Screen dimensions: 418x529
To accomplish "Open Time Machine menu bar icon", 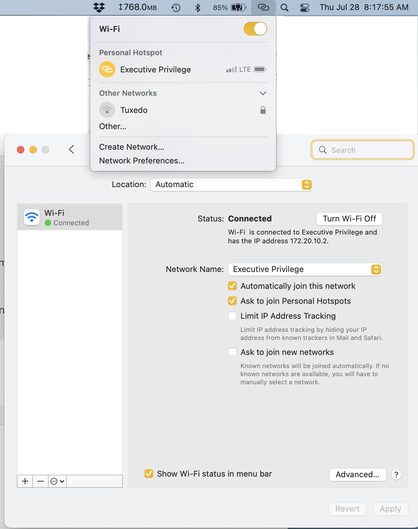I will (x=176, y=7).
